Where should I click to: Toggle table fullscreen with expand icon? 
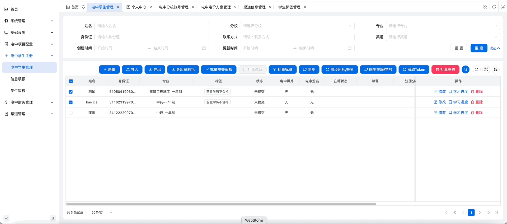[x=486, y=69]
